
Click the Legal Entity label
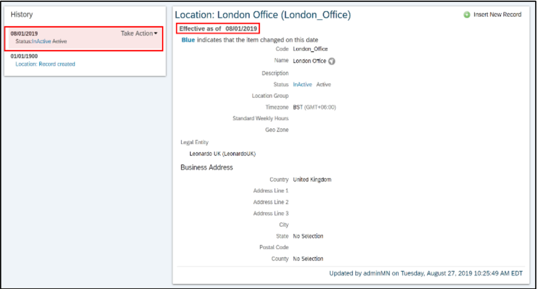click(x=194, y=142)
